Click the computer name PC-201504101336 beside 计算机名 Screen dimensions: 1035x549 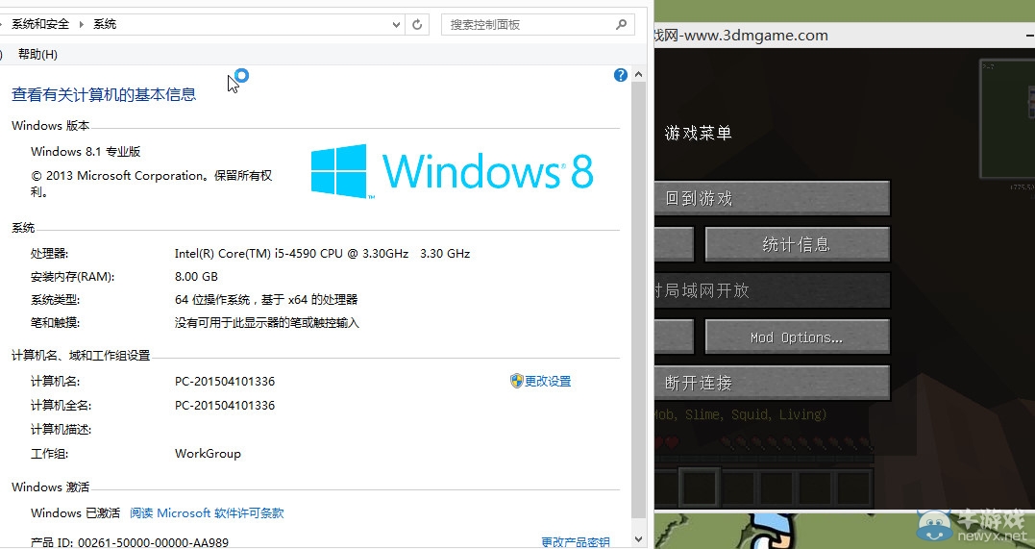[x=225, y=381]
